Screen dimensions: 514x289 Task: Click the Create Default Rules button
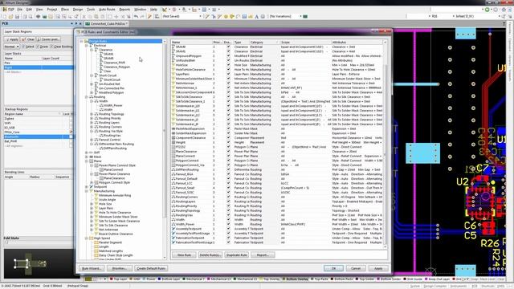click(x=151, y=268)
